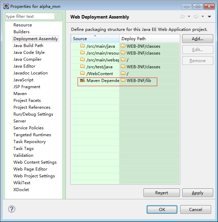
Task: Open the view menu dark triangle
Action: point(209,16)
